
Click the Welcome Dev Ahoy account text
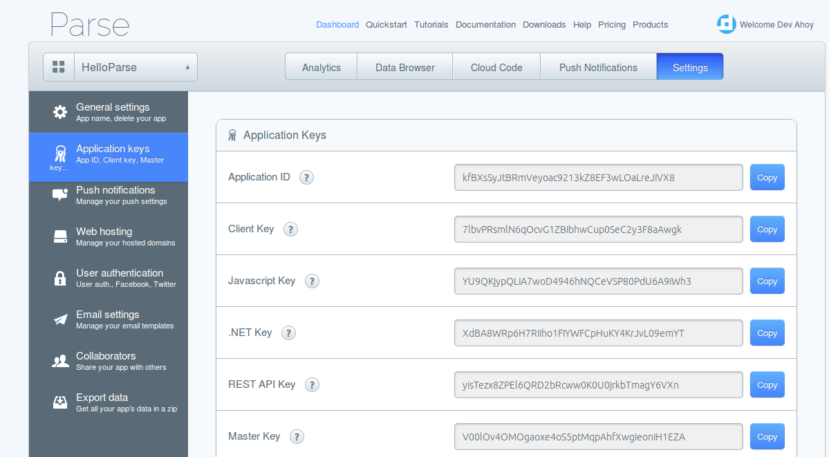click(x=776, y=24)
